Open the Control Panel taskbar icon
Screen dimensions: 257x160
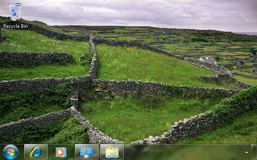click(87, 152)
